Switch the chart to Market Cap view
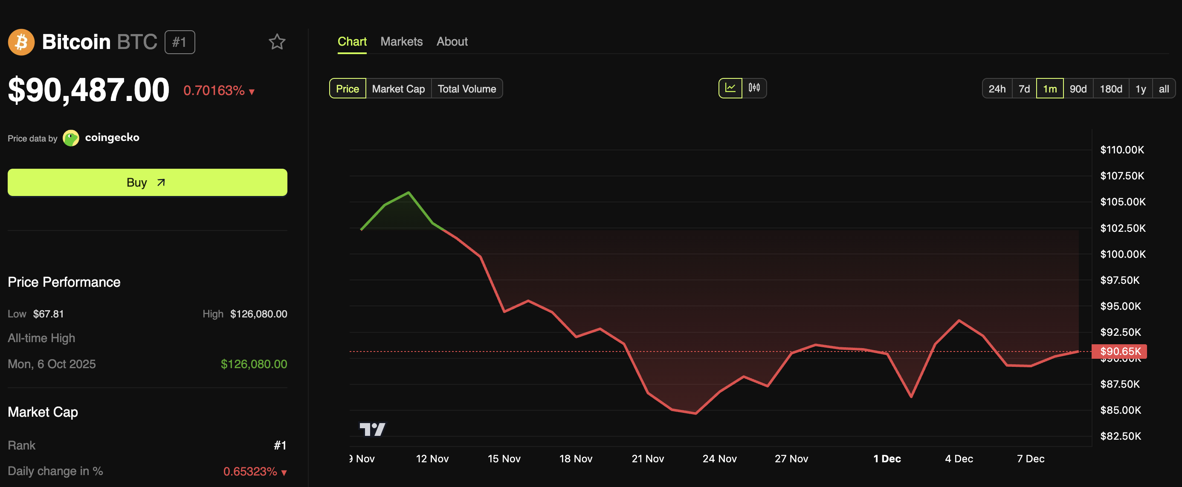The height and width of the screenshot is (487, 1182). pos(398,89)
